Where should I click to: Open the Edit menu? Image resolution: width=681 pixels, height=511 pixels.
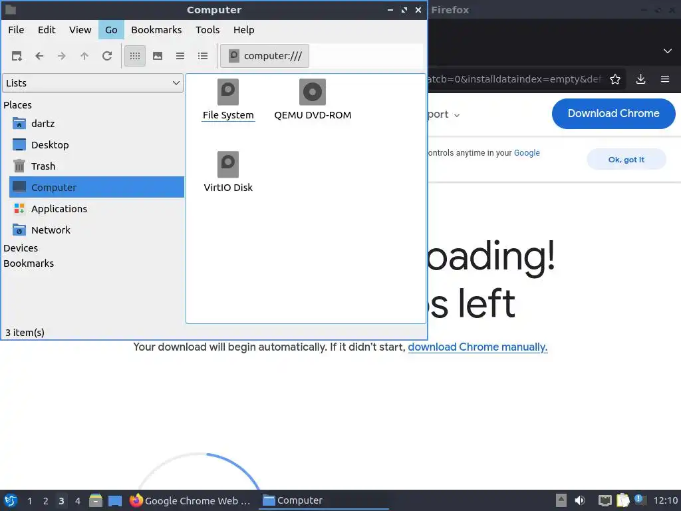tap(47, 30)
